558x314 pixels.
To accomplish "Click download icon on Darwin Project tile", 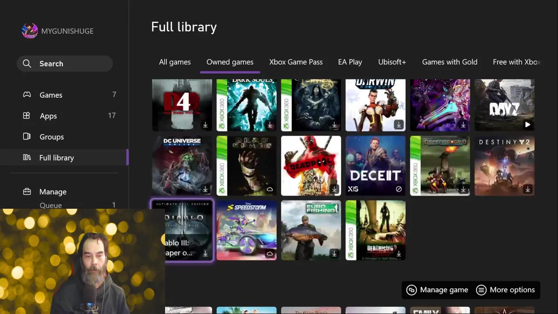I will coord(399,125).
